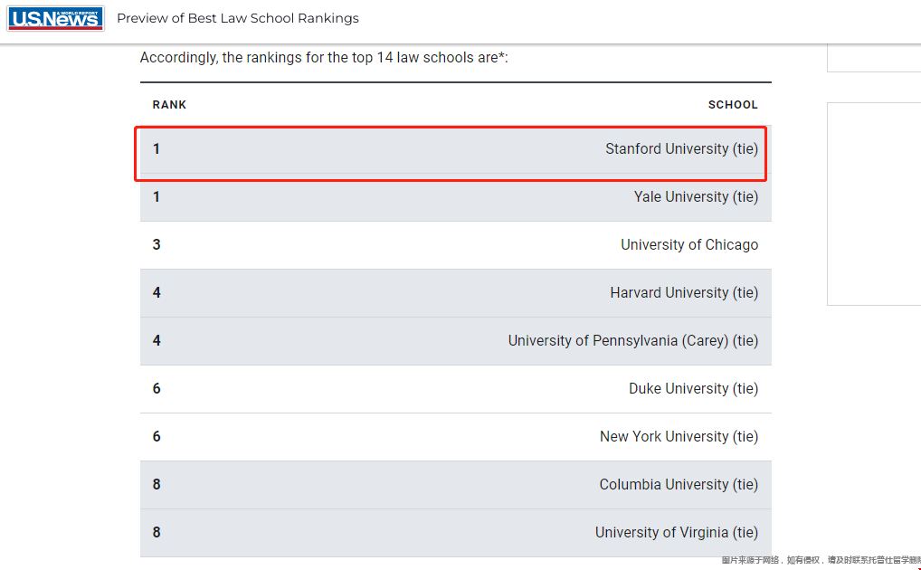The width and height of the screenshot is (921, 570).
Task: Click the Chinese watermark text at bottom right
Action: [x=821, y=561]
